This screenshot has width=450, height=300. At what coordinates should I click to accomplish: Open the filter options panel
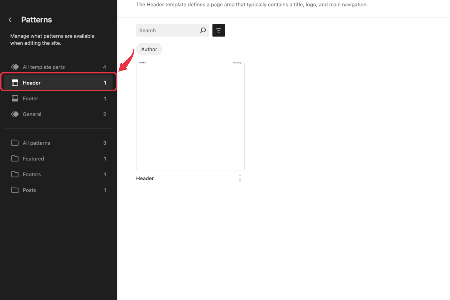click(x=219, y=30)
